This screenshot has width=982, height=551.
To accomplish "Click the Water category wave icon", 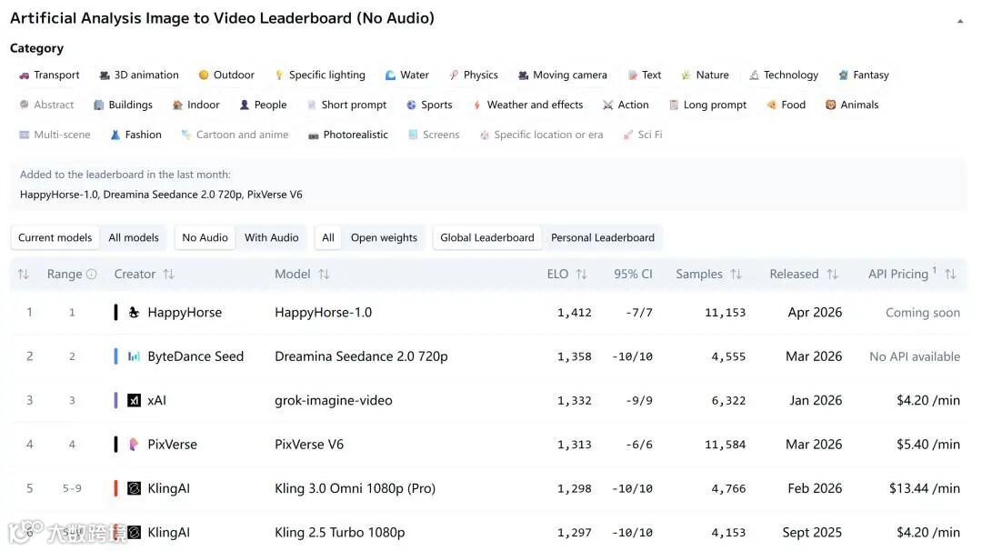I will (x=390, y=75).
